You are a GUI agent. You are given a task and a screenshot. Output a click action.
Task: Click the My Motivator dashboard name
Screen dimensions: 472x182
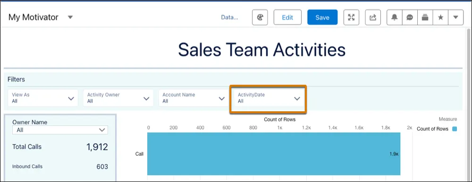point(34,17)
